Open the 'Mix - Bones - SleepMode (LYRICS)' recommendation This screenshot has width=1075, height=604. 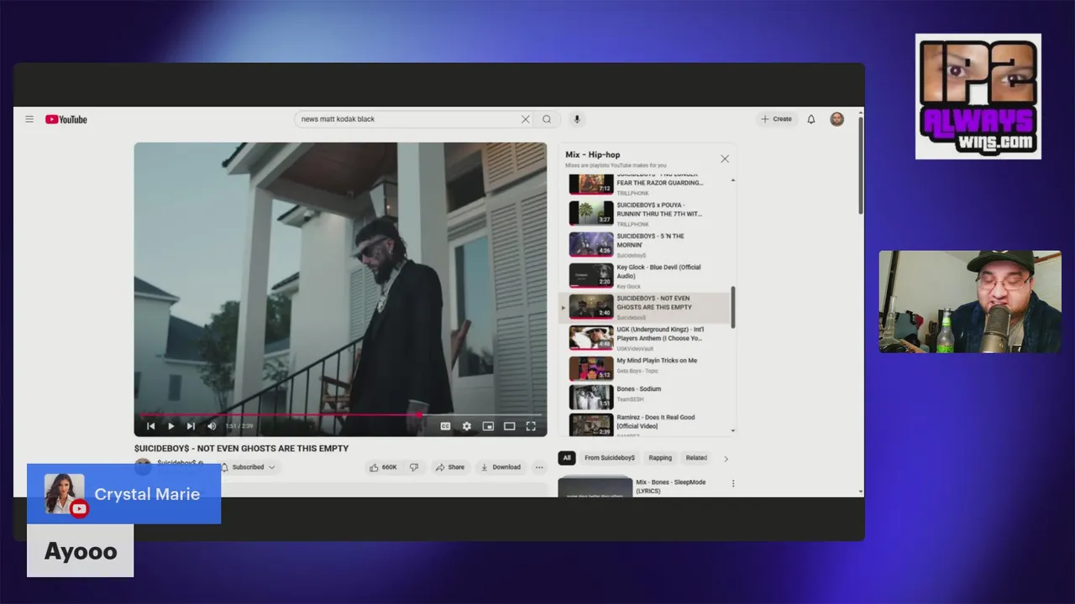(647, 487)
